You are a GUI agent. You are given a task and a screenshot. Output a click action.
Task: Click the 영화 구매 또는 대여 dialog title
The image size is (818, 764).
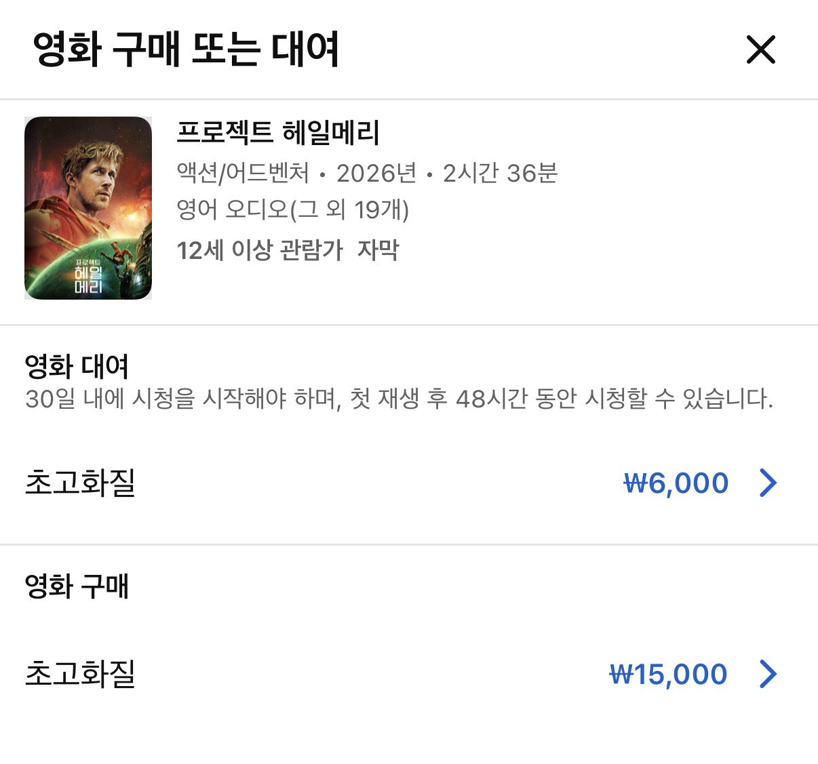186,49
